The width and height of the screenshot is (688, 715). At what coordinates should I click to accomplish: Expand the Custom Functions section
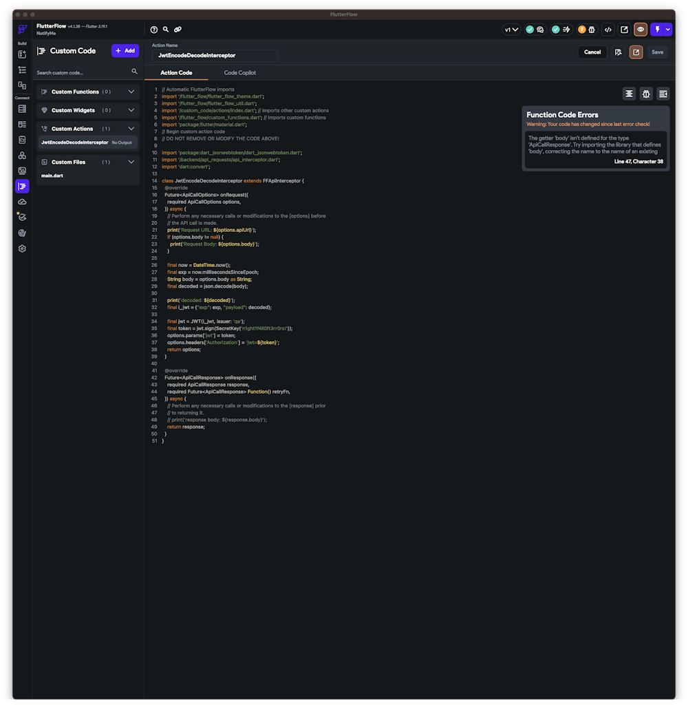(131, 92)
